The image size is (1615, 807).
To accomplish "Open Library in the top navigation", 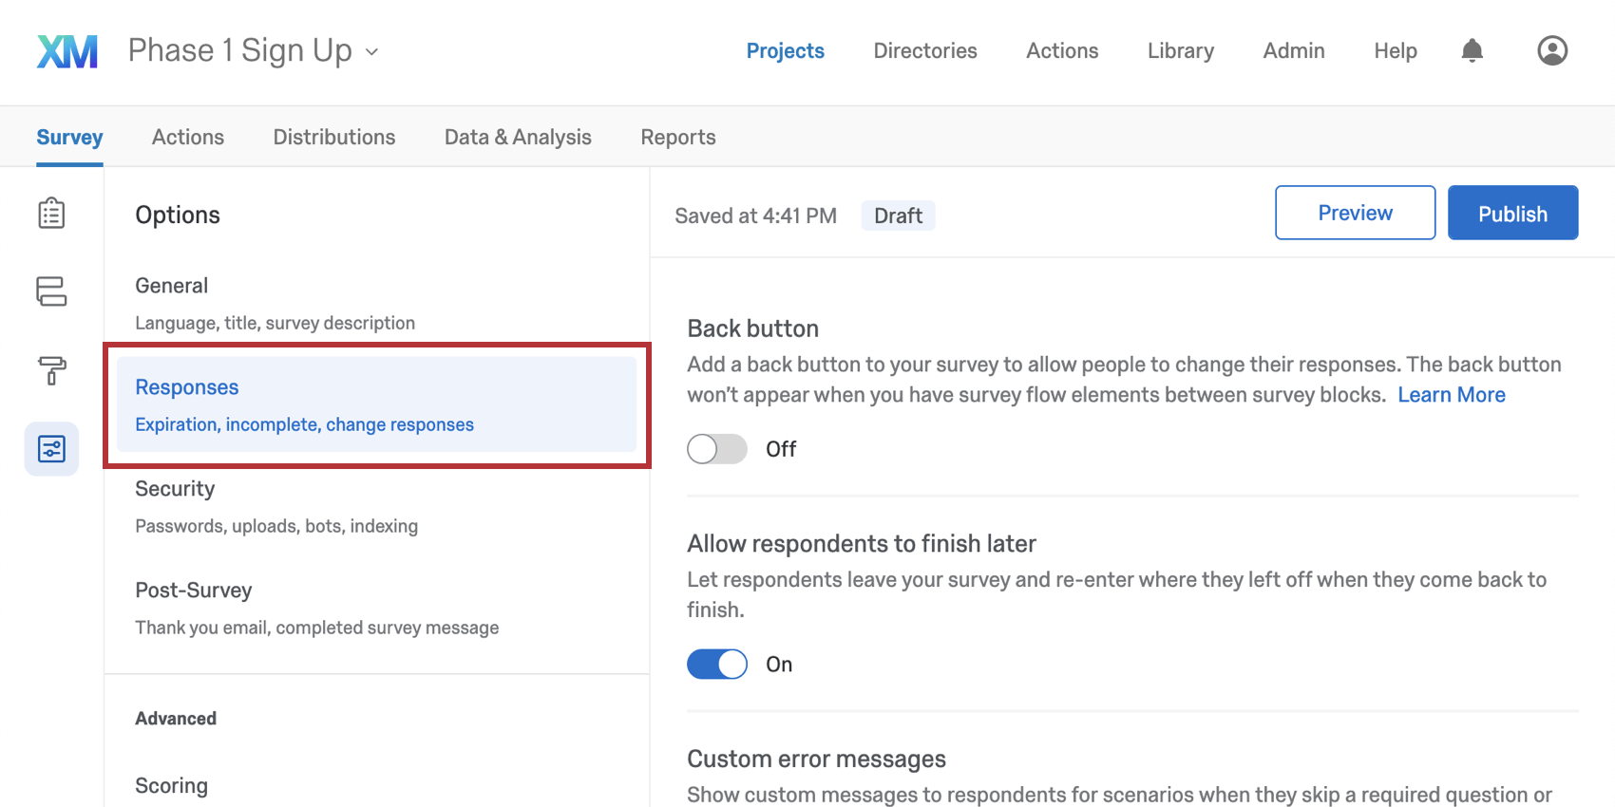I will click(1180, 50).
